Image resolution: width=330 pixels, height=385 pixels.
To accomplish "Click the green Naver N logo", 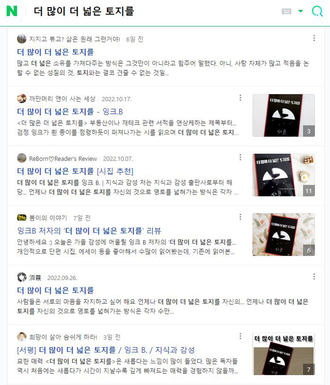I will point(12,11).
